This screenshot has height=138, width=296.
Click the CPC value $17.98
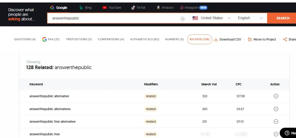[x=240, y=96]
